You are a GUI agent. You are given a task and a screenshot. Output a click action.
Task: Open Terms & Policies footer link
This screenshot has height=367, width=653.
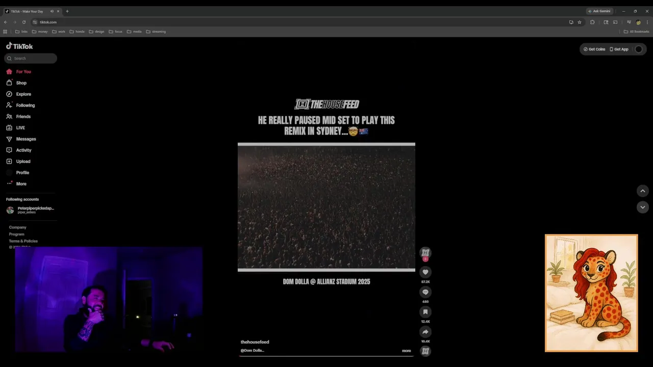[x=23, y=241]
